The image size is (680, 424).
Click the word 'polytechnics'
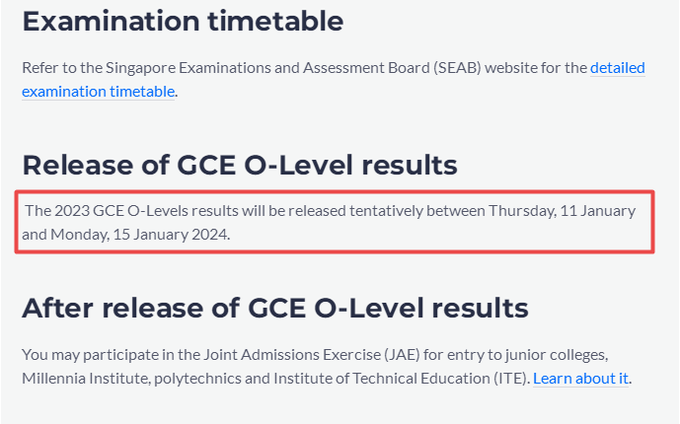pyautogui.click(x=197, y=379)
